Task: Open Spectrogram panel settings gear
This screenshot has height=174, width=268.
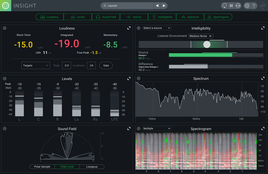Action: click(139, 128)
